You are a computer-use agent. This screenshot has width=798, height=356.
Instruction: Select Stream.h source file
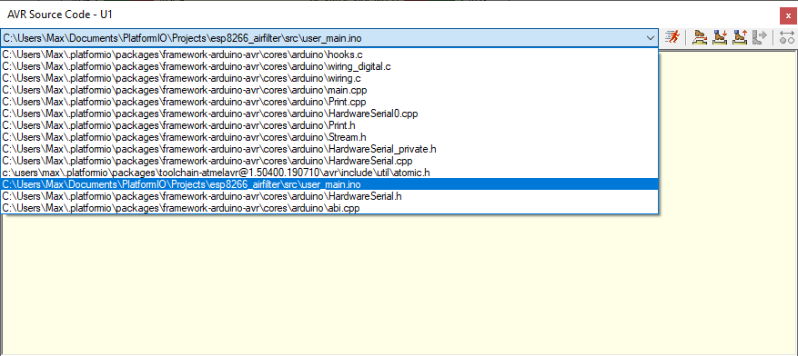(x=329, y=137)
